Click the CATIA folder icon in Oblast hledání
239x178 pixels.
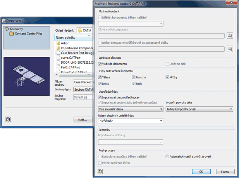click(80, 31)
